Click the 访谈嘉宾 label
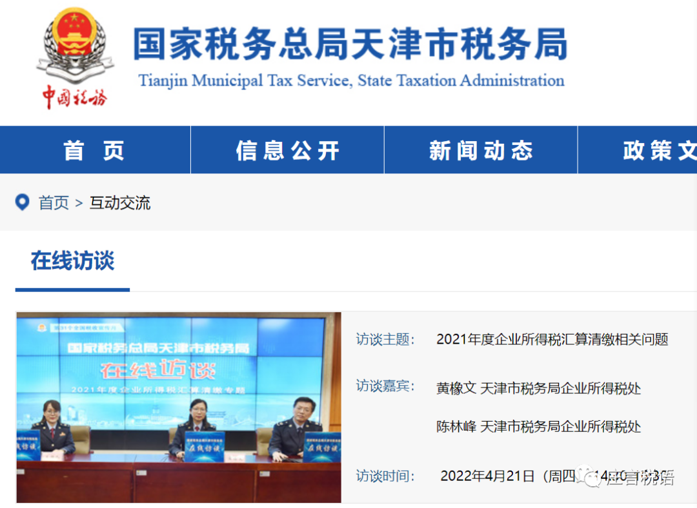The image size is (697, 508). click(x=385, y=386)
